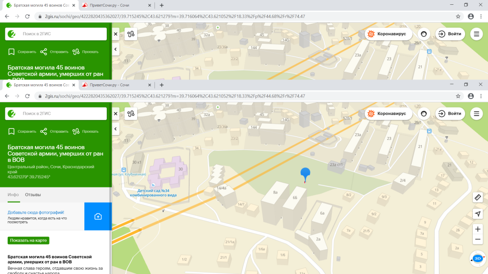
Task: Switch to the Отзывы tab
Action: coord(33,195)
